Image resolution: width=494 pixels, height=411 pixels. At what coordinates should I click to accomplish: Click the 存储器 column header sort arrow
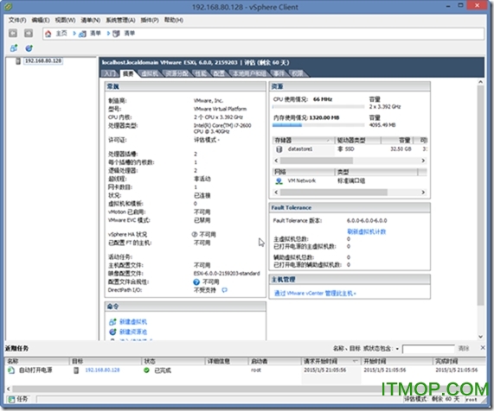[329, 140]
